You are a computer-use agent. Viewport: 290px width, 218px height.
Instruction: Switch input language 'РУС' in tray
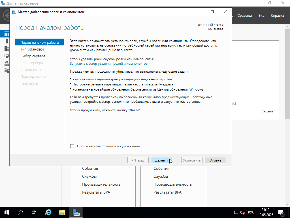(251, 212)
